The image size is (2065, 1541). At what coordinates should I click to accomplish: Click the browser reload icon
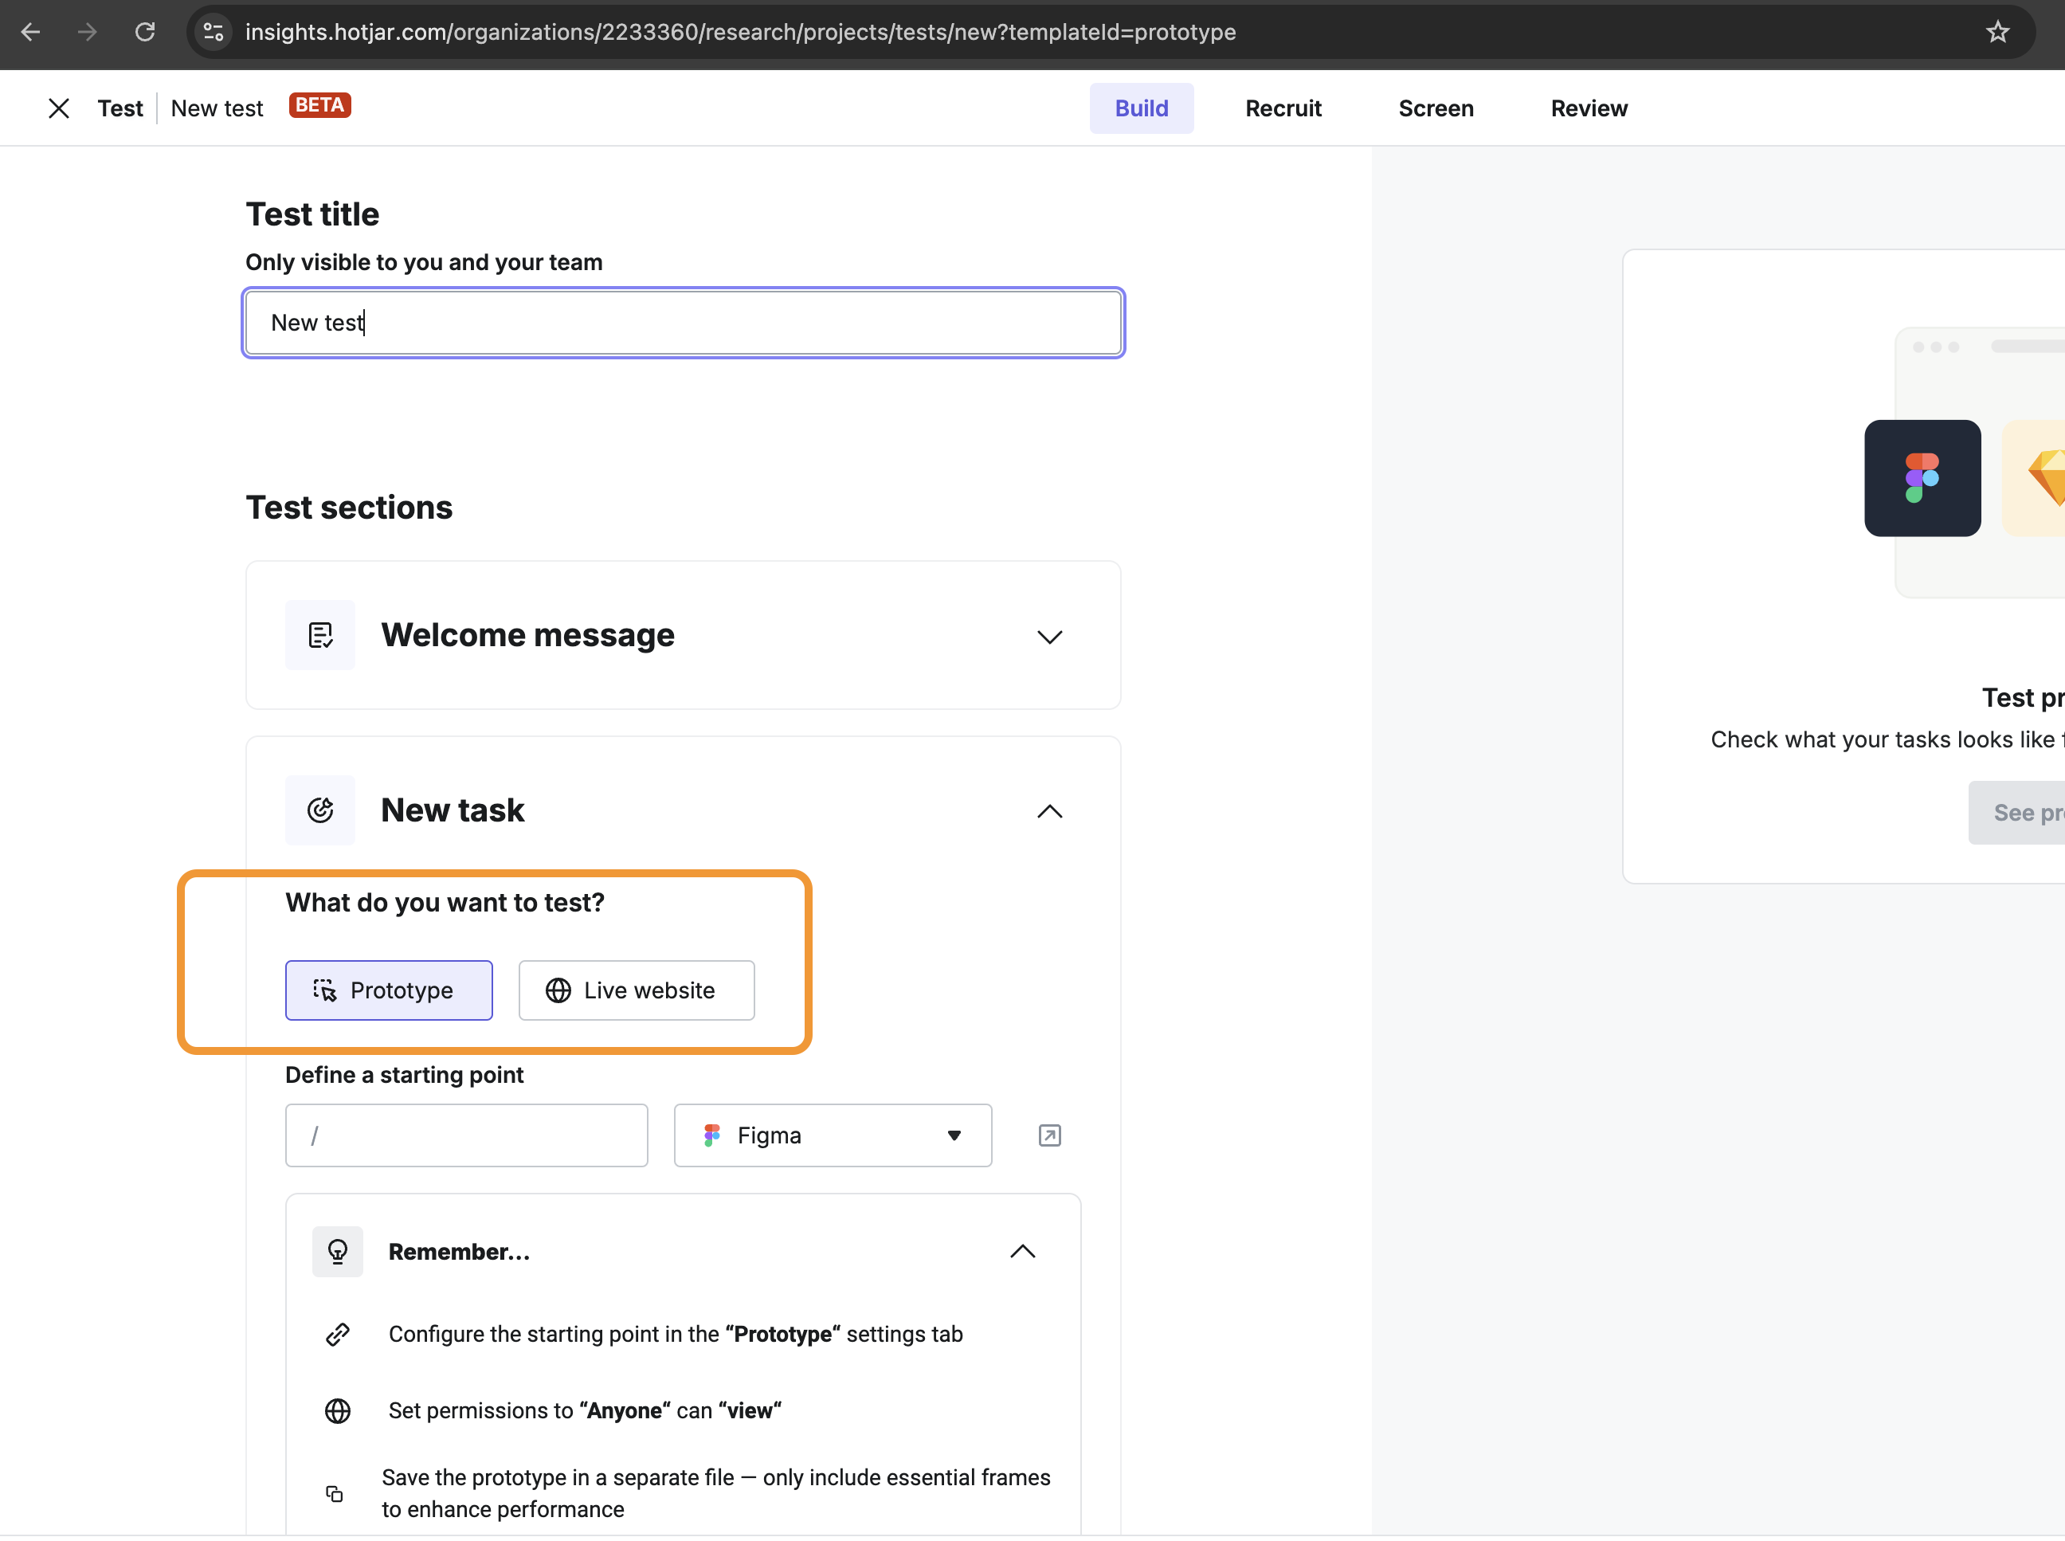144,32
